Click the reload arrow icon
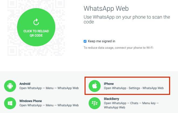 (36, 22)
